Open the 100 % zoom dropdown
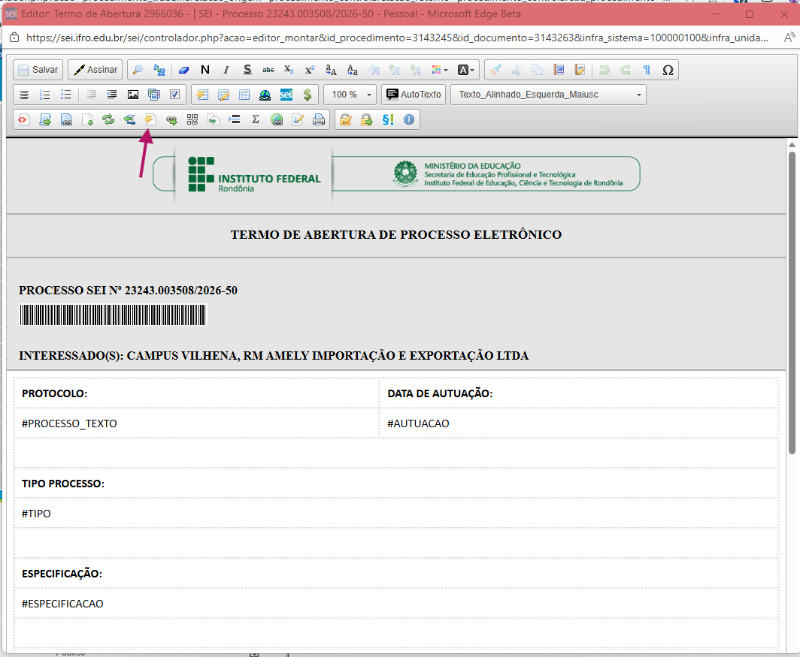 pyautogui.click(x=350, y=95)
